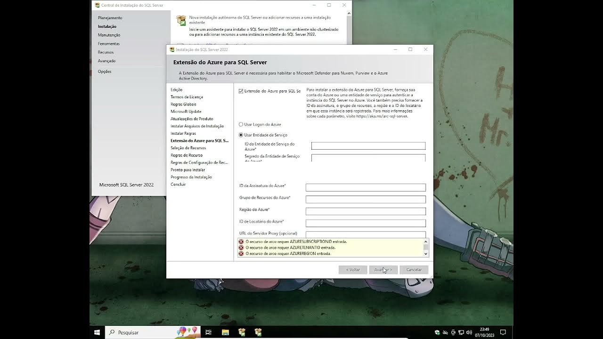
Task: Open Task View from the taskbar
Action: tap(209, 332)
